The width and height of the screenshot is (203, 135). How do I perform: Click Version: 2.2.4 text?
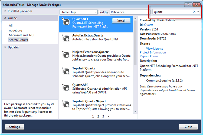pyautogui.click(x=149, y=29)
